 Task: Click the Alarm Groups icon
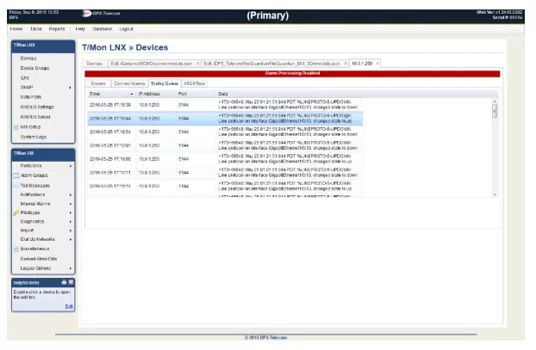point(16,175)
